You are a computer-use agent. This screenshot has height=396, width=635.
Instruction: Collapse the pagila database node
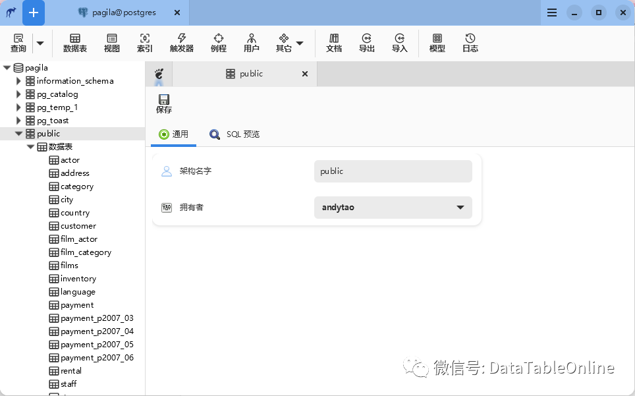tap(7, 68)
